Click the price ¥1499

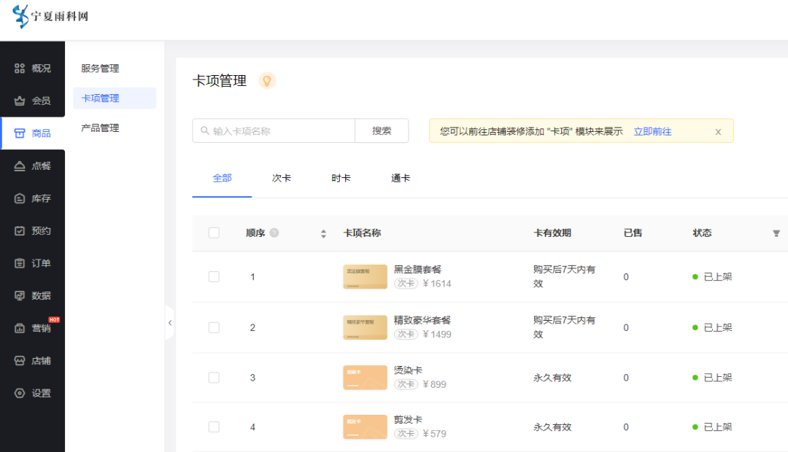[437, 335]
